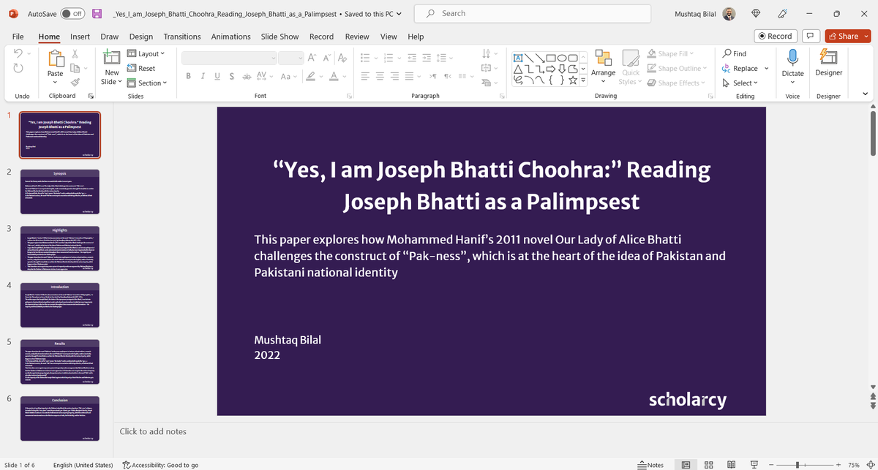Screen dimensions: 878x470
Task: Switch to the Design tab
Action: coord(141,37)
